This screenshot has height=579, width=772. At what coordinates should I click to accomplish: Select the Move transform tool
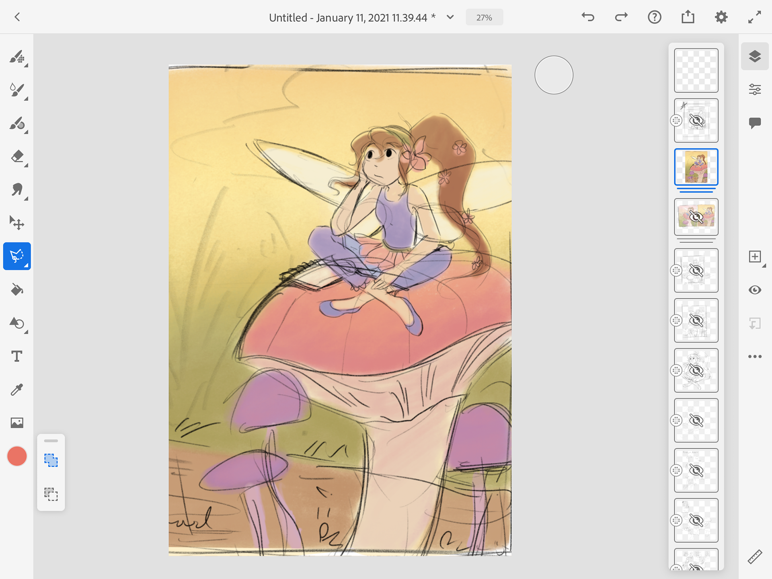(17, 222)
